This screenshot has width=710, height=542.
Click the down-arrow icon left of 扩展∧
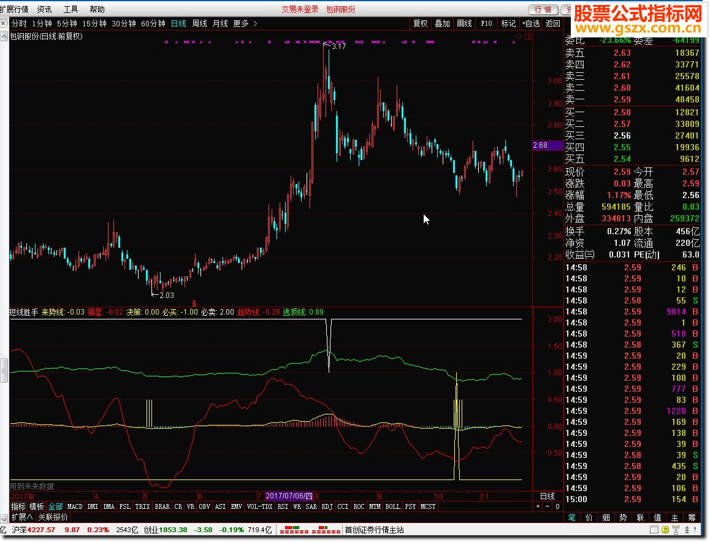(x=4, y=517)
